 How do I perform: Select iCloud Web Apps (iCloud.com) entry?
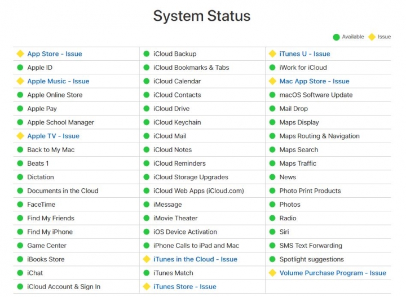tap(198, 190)
